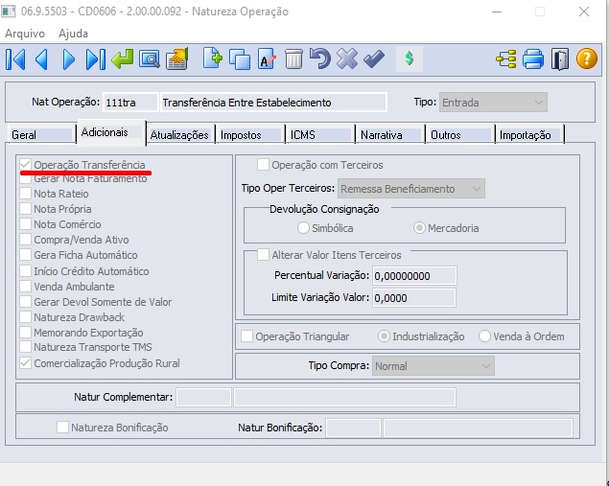Viewport: 609px width, 486px height.
Task: Choose Industrialização radio option
Action: [384, 336]
